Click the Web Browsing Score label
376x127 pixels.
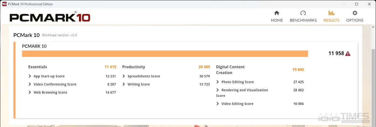pos(50,92)
